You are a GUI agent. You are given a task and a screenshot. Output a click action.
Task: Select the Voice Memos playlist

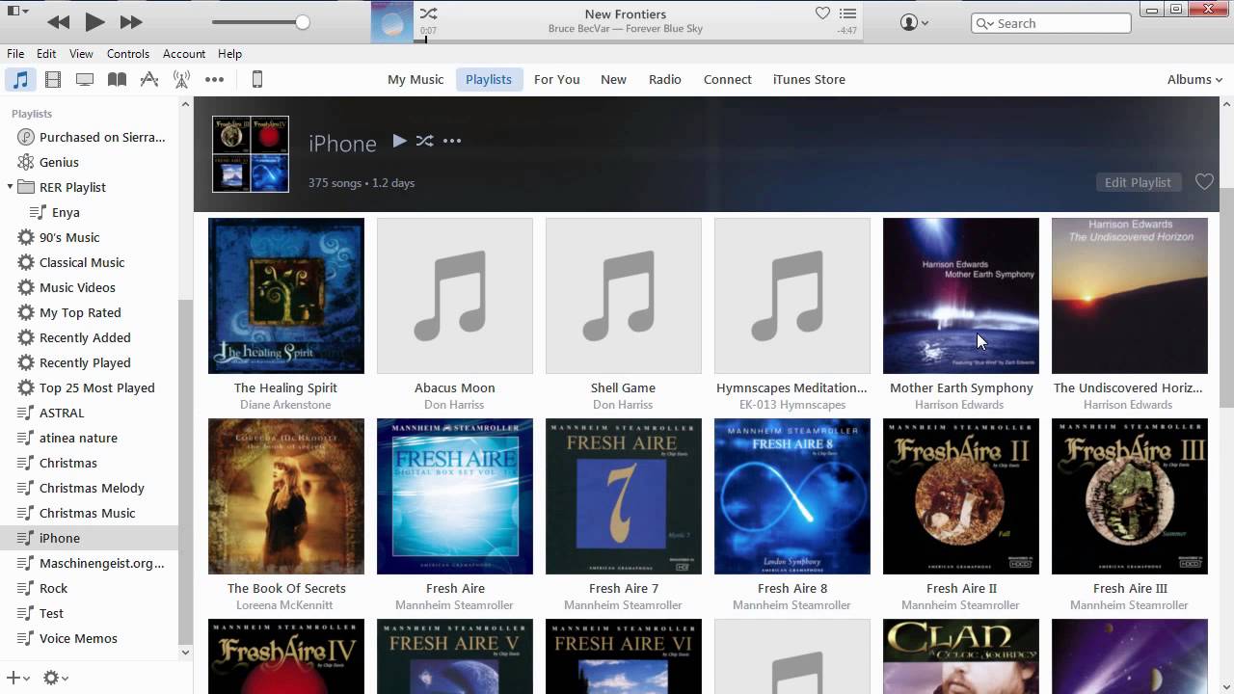coord(89,638)
